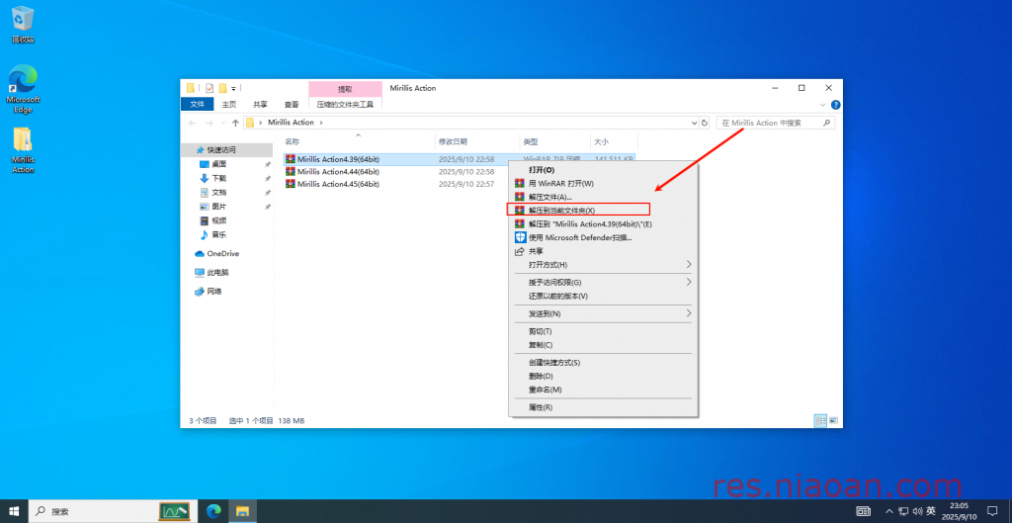This screenshot has width=1012, height=523.
Task: Launch Microsoft Edge from desktop shortcut
Action: [x=23, y=88]
